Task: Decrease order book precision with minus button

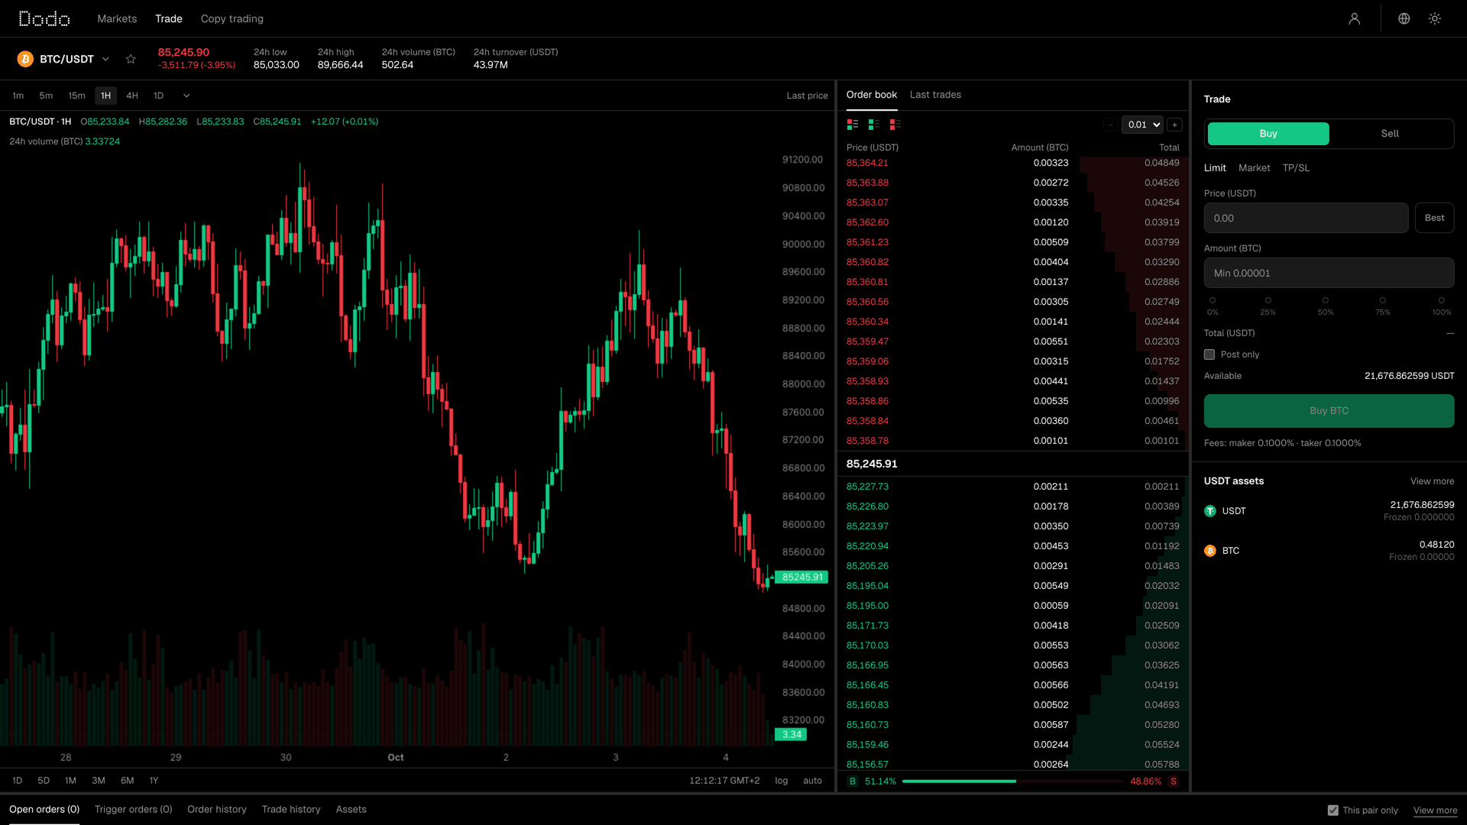Action: coord(1110,125)
